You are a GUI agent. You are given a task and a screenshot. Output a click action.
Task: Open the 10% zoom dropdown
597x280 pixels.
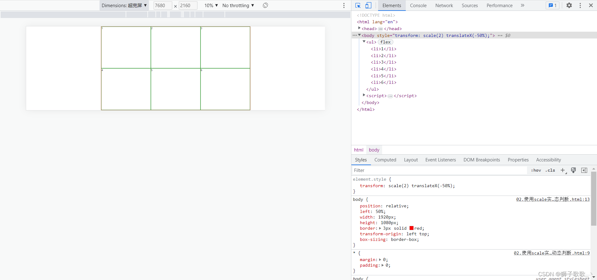coord(211,6)
